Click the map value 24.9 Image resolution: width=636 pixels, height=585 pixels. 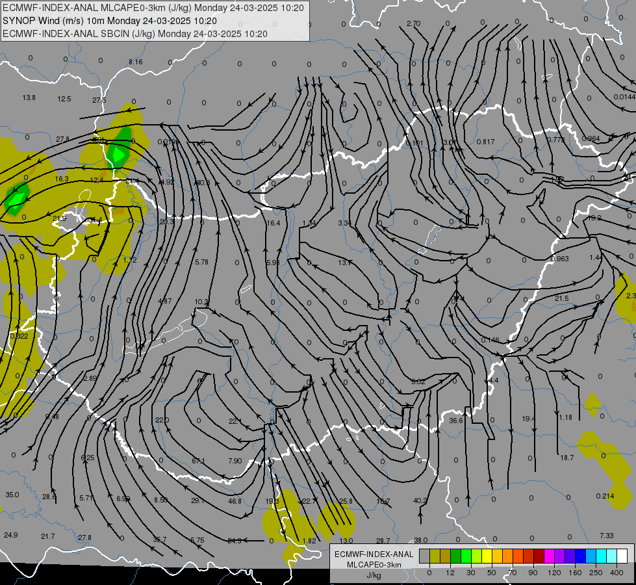click(11, 535)
